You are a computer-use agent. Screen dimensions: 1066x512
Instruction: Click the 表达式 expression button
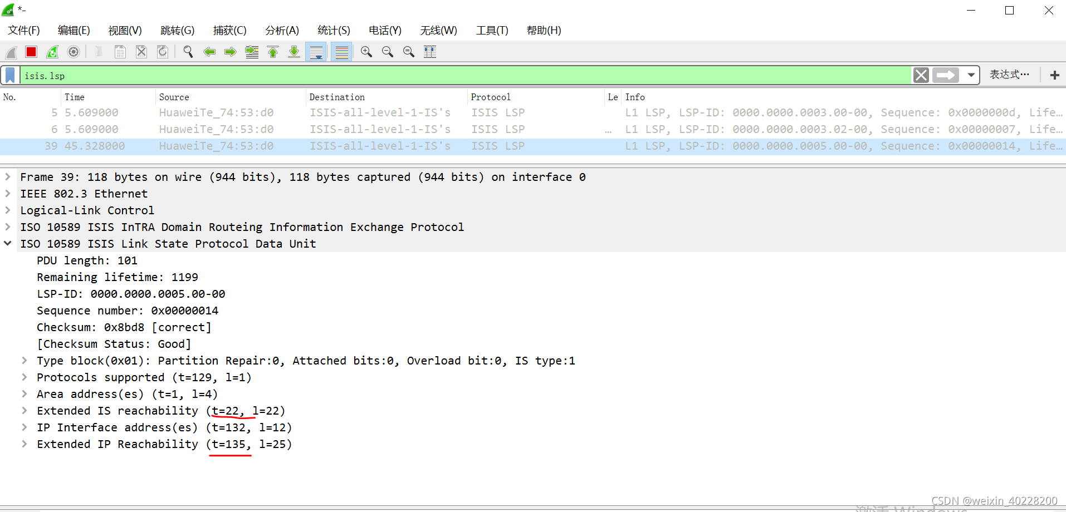[1009, 75]
